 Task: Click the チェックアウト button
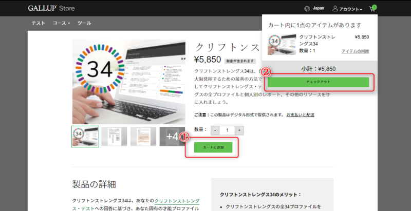click(318, 82)
